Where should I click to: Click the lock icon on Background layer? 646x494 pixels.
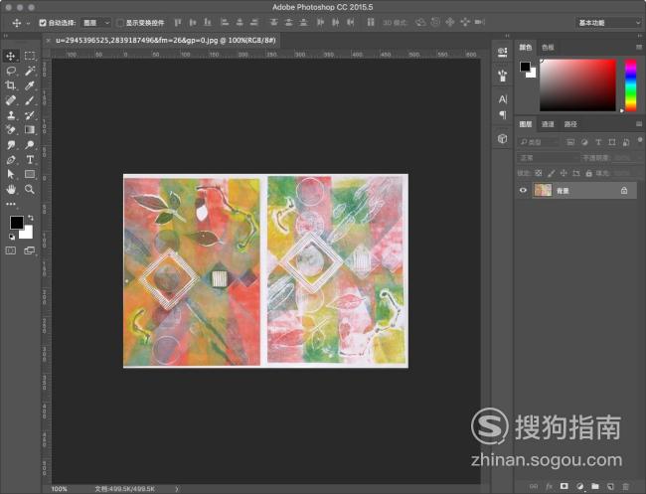(624, 191)
